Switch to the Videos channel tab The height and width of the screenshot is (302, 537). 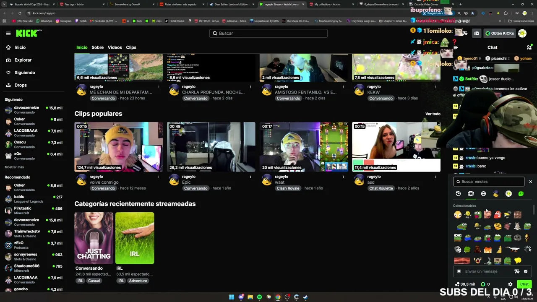(115, 47)
